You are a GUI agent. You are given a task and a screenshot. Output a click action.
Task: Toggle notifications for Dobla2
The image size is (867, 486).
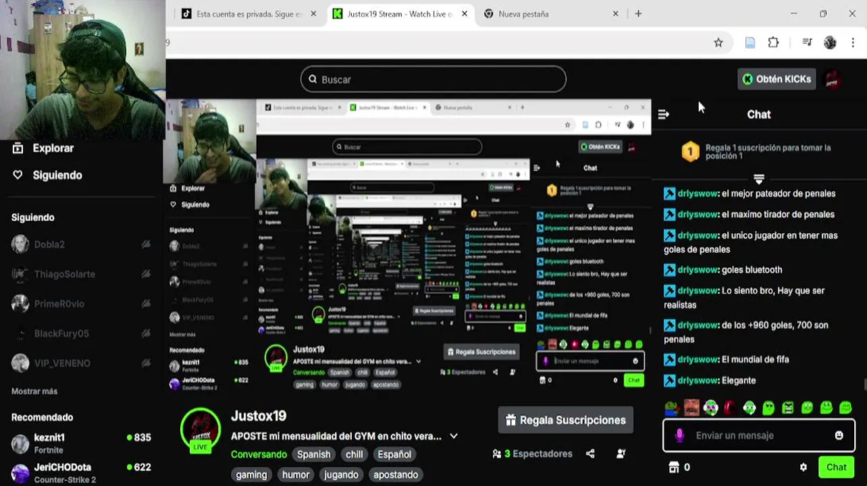146,244
